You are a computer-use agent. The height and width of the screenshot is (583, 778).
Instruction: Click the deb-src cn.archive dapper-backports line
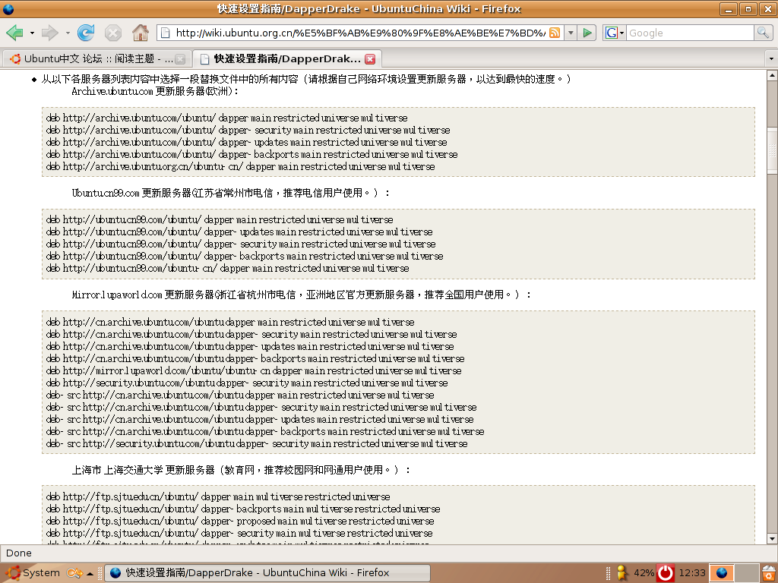click(265, 431)
